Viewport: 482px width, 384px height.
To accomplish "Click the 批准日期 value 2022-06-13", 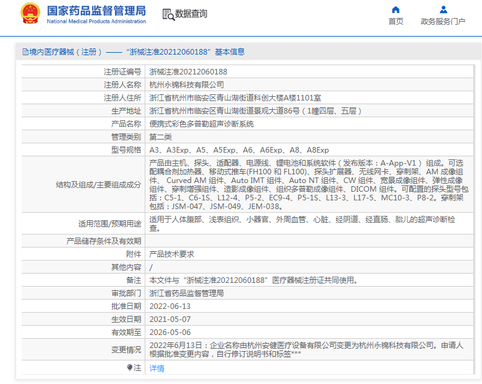I will (170, 306).
